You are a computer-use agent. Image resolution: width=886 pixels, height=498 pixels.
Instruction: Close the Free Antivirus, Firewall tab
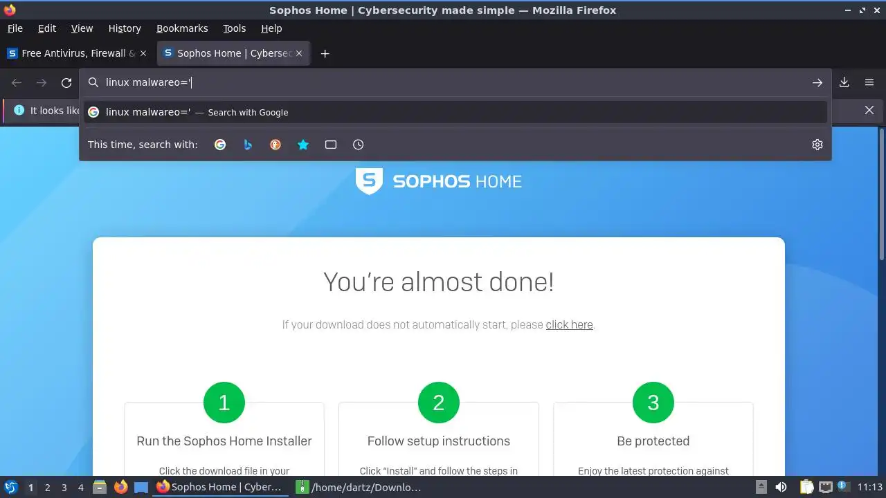[x=143, y=53]
